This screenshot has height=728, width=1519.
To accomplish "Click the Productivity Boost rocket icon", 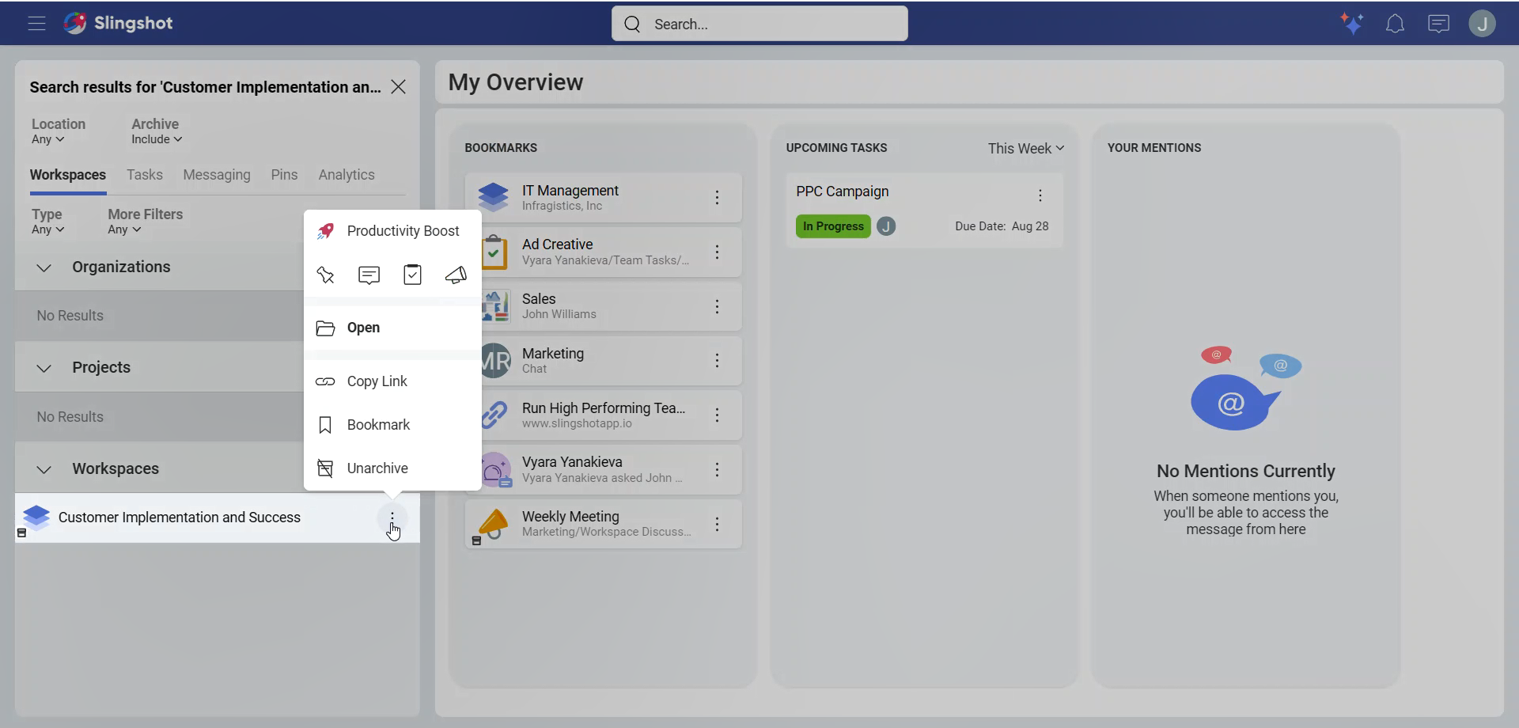I will pos(325,231).
